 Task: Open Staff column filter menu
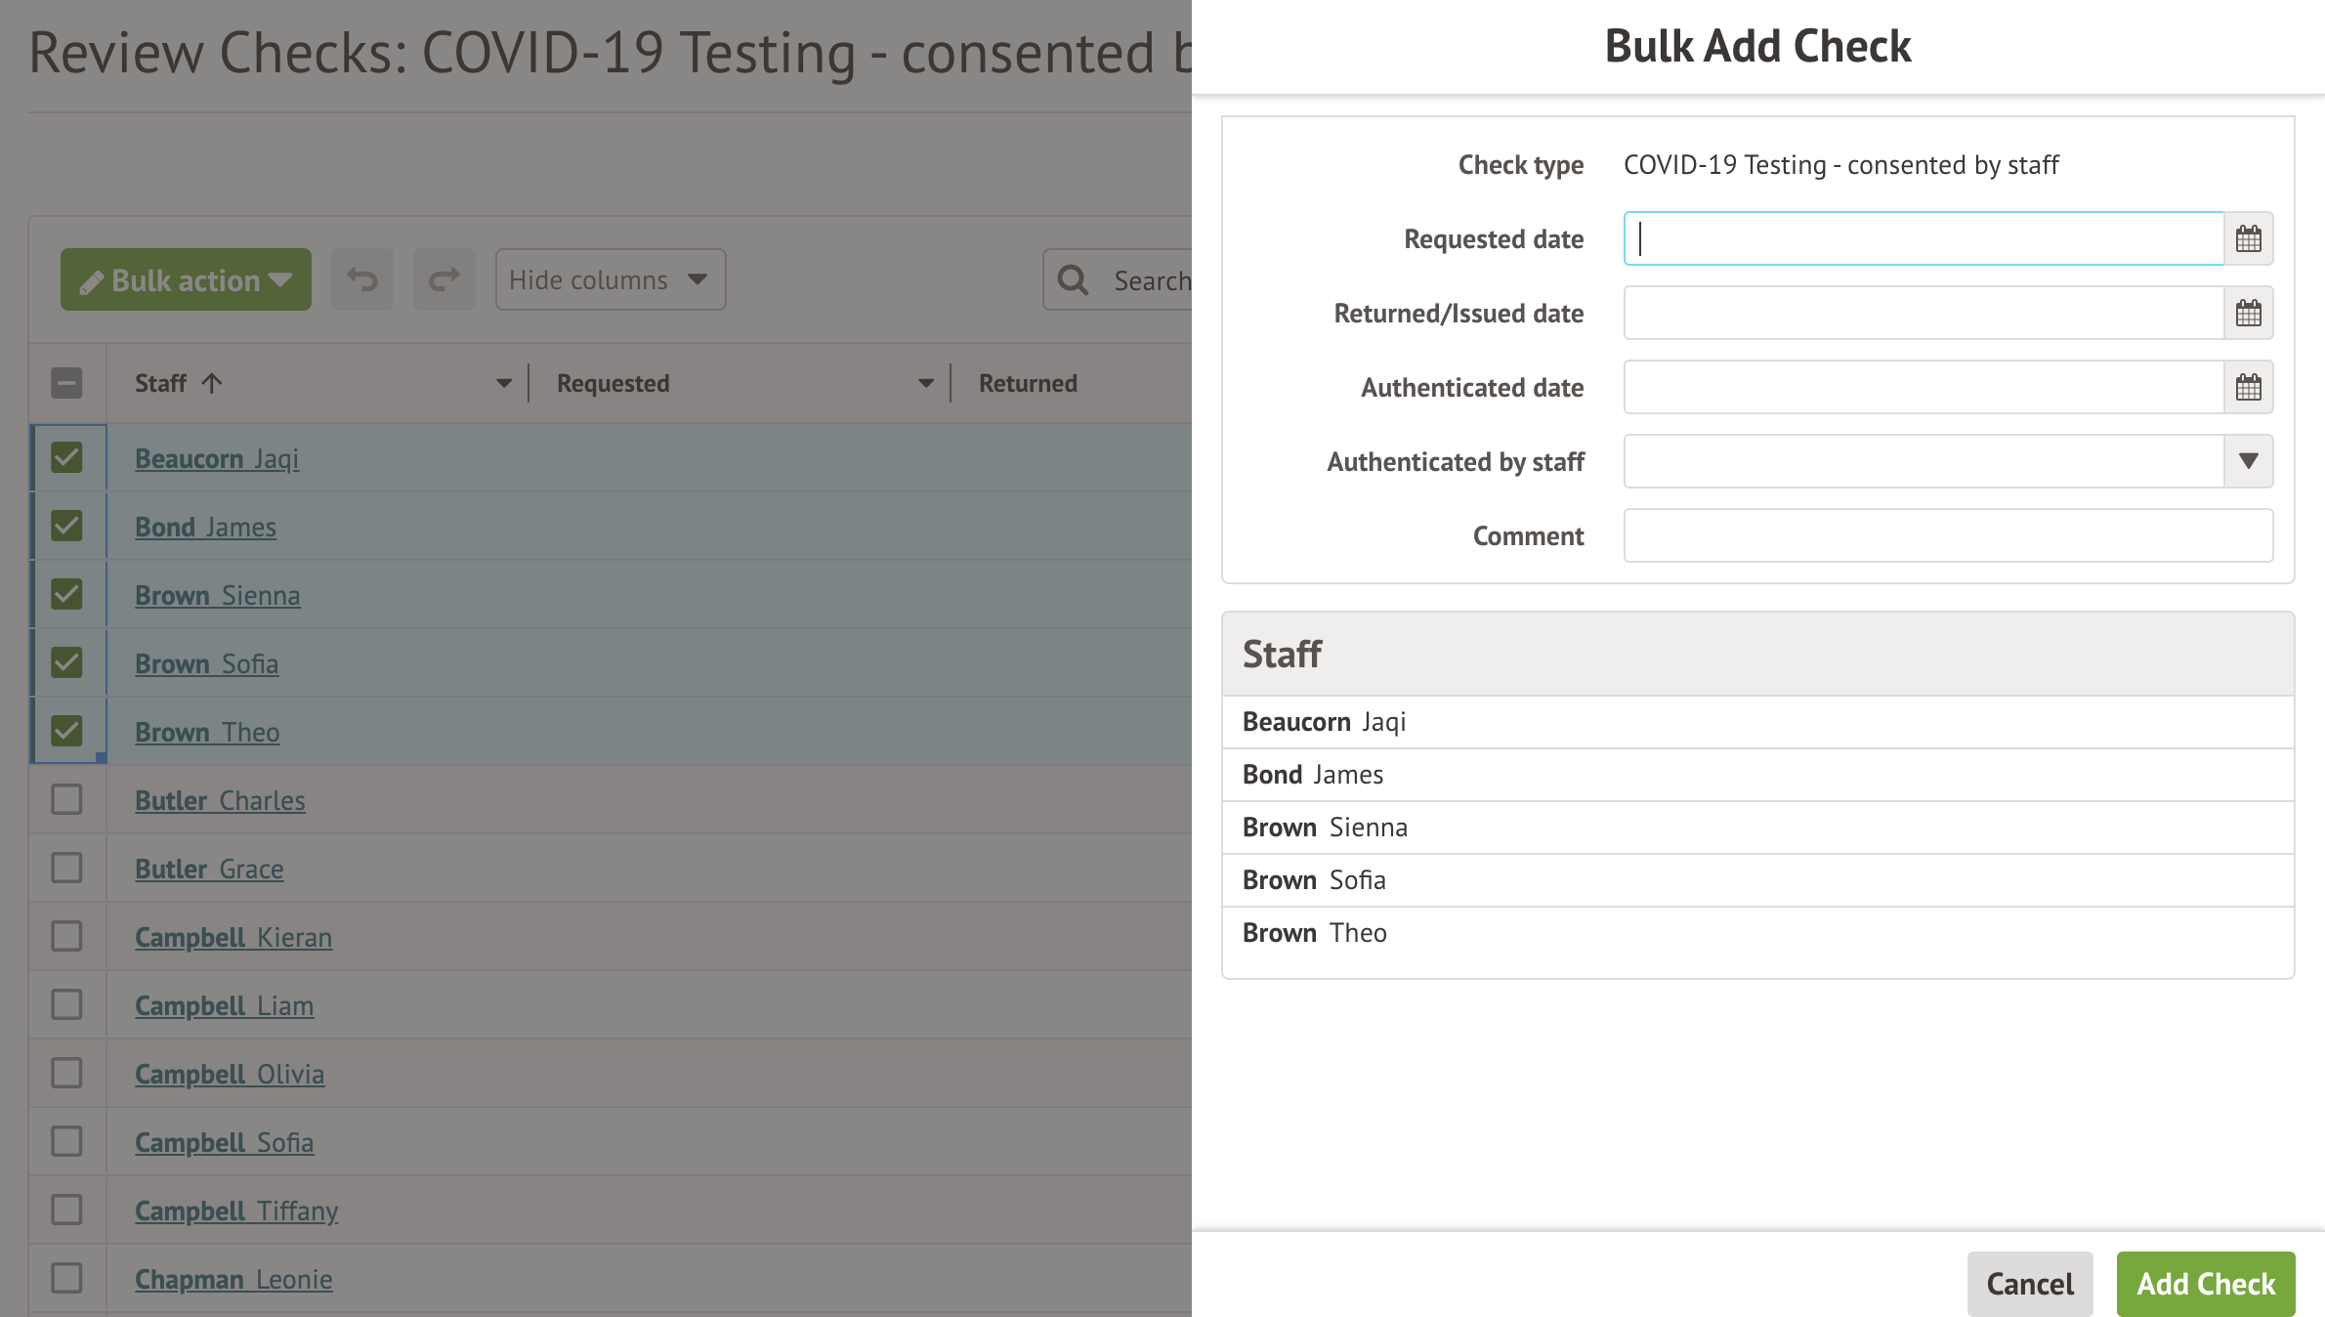point(504,383)
